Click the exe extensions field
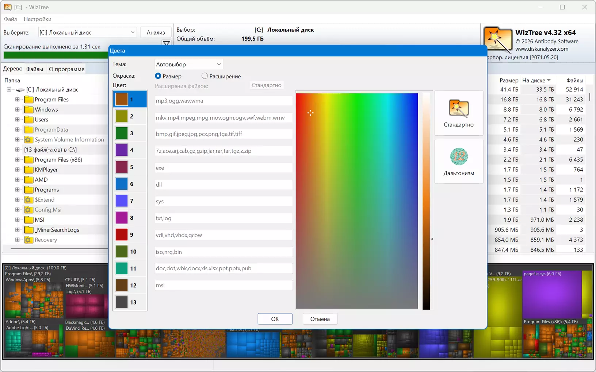 click(x=223, y=168)
